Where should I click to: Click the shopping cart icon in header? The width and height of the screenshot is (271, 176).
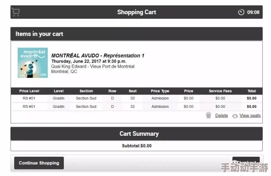coord(16,12)
